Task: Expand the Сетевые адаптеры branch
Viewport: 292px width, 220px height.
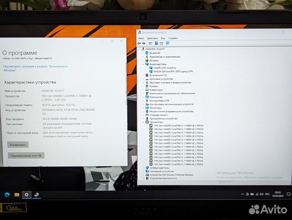Action: click(143, 168)
